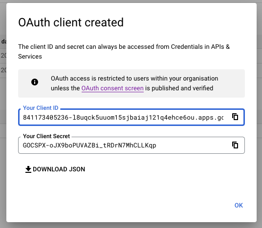Focus the Your Client Secret field
This screenshot has width=262, height=228.
(x=131, y=145)
